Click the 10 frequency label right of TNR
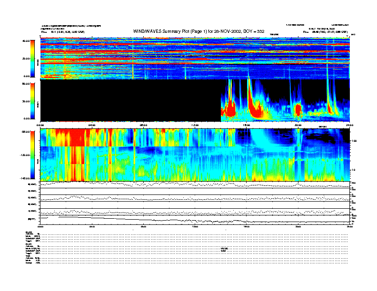 [x=353, y=170]
